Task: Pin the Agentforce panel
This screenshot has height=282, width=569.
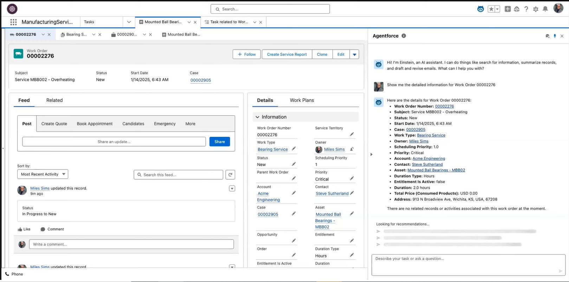Action: pyautogui.click(x=555, y=36)
